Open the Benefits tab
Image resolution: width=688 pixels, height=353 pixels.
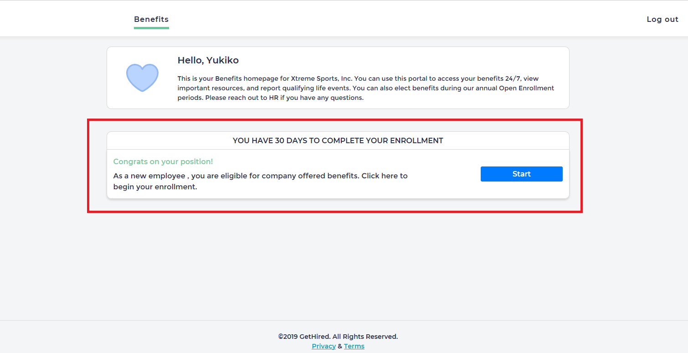tap(151, 19)
